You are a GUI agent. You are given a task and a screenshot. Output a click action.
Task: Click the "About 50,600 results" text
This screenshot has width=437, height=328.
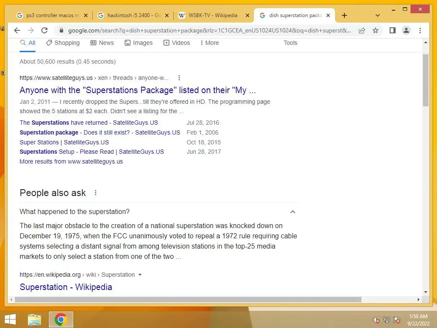click(67, 61)
